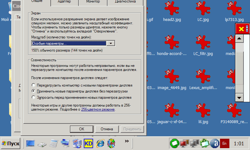Click the OK button

pyautogui.click(x=81, y=129)
